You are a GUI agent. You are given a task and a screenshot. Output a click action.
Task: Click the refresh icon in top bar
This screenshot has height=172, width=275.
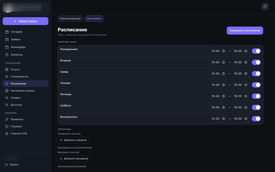point(265,7)
